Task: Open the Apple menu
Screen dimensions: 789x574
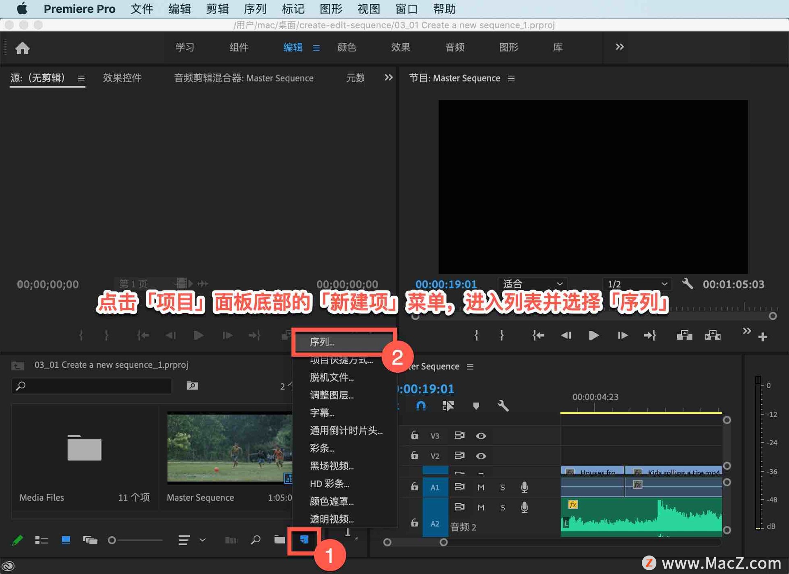Action: [x=22, y=8]
